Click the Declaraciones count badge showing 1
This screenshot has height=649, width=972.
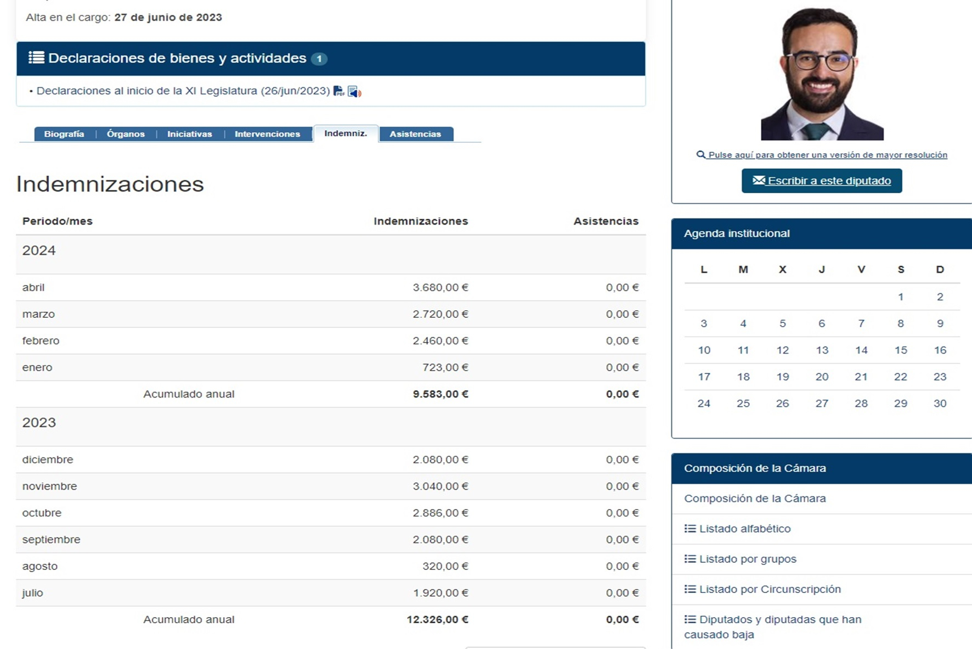319,59
